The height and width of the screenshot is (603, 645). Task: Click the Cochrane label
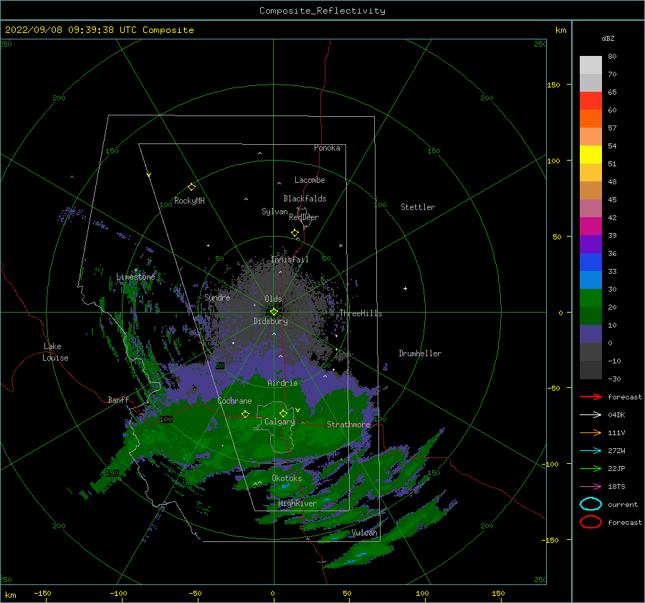(234, 401)
